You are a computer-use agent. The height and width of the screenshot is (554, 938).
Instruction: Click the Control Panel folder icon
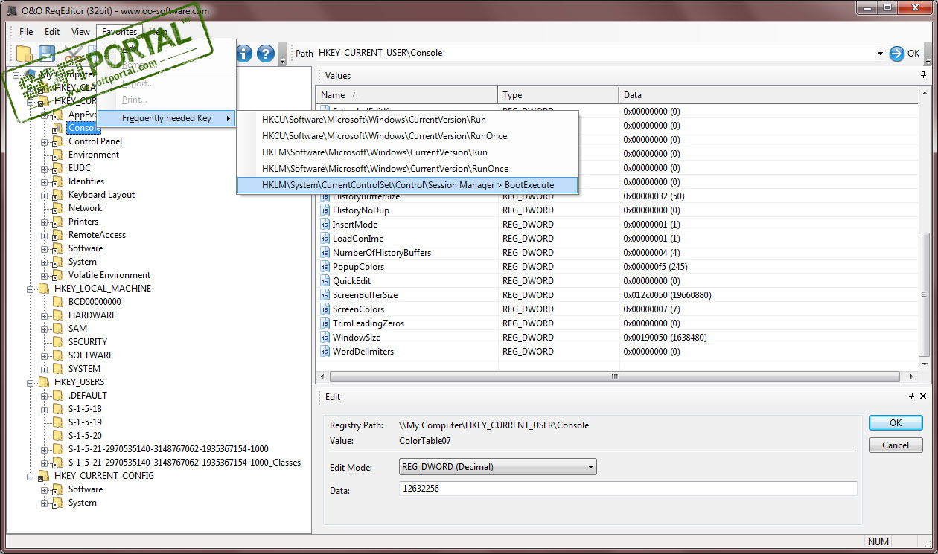[x=57, y=141]
